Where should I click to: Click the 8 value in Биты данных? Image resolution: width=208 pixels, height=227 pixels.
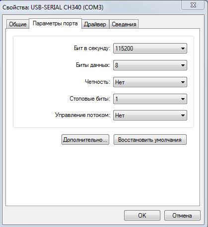[117, 65]
